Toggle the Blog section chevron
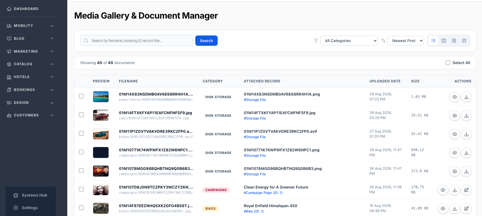Image resolution: width=482 pixels, height=216 pixels. pos(52,38)
